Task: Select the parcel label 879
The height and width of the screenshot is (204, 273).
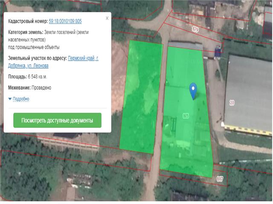Action: tap(195, 29)
